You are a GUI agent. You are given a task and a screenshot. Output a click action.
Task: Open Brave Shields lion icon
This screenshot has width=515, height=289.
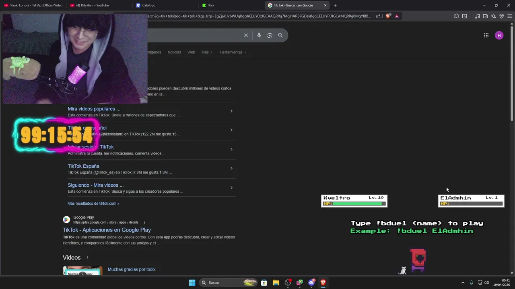pos(388,16)
